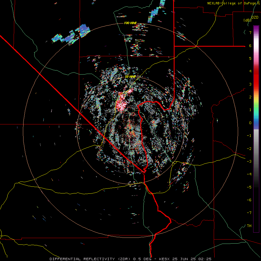Viewport: 261px width, 261px height.
Task: Click the 3 value on color scale
Action: coord(250,84)
